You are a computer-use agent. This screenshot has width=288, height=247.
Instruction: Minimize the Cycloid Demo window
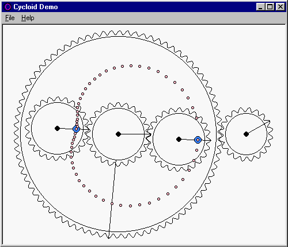[x=260, y=7]
